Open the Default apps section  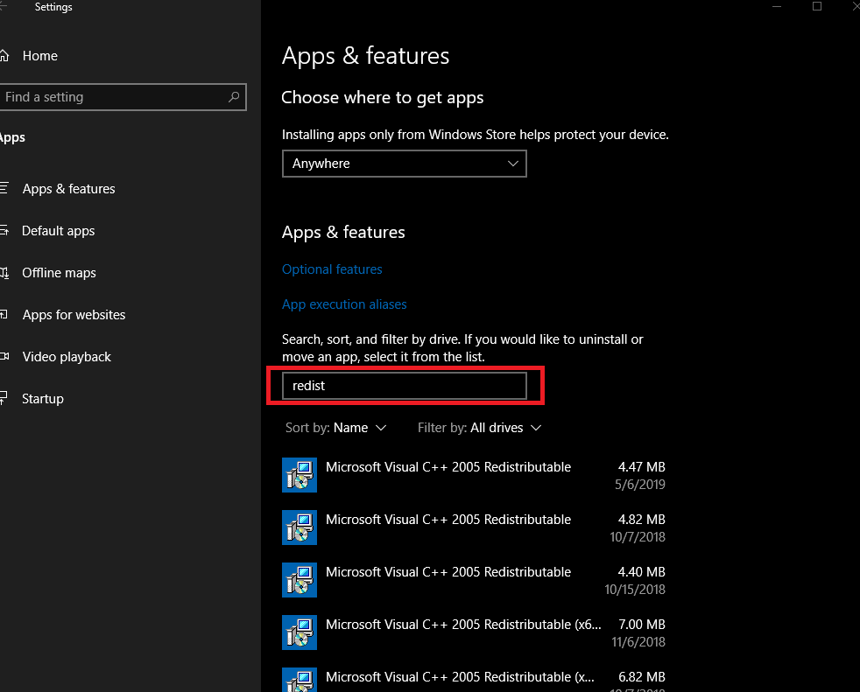pyautogui.click(x=58, y=231)
